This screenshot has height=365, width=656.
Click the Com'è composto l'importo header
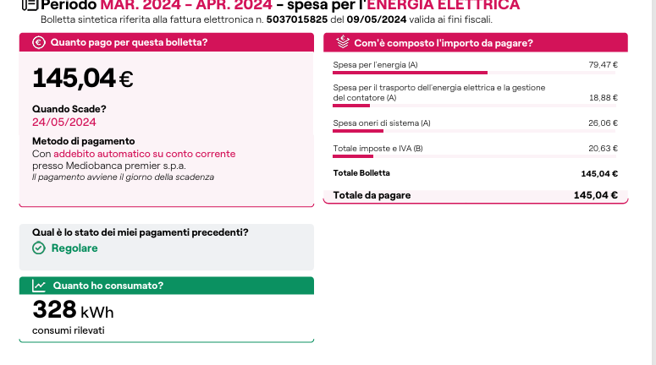click(443, 41)
